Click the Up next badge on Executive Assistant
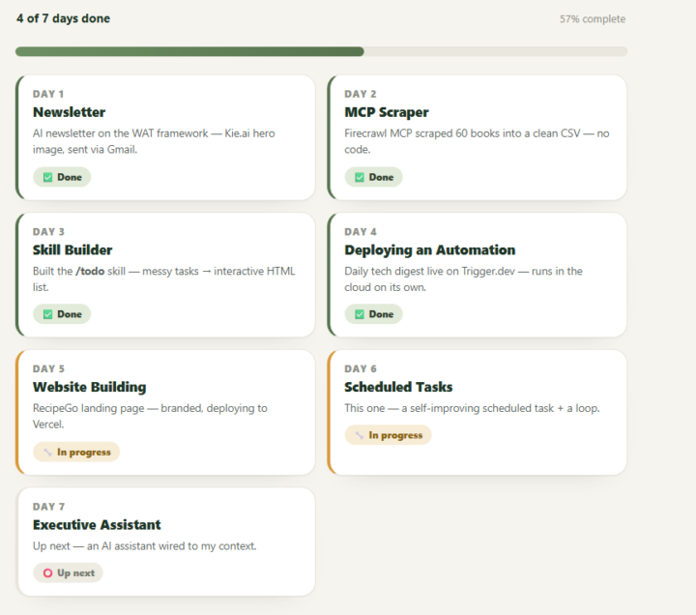 pyautogui.click(x=68, y=573)
